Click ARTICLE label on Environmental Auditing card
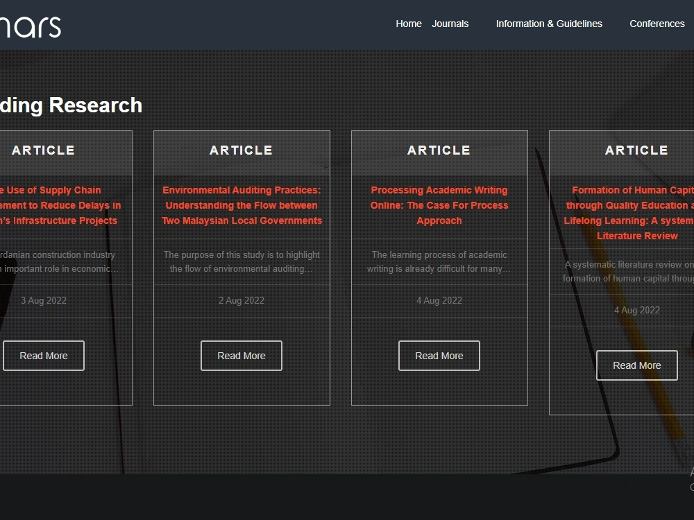The width and height of the screenshot is (694, 520). (x=242, y=150)
